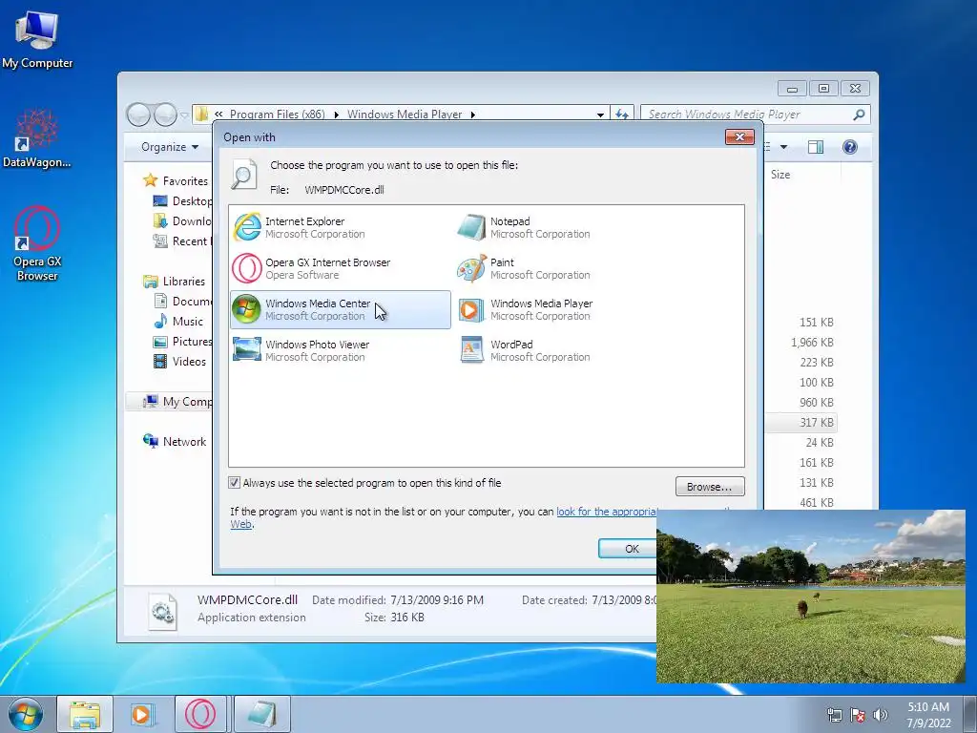Screen dimensions: 977x733
Task: Select My Computer in the navigation pane
Action: click(x=177, y=402)
